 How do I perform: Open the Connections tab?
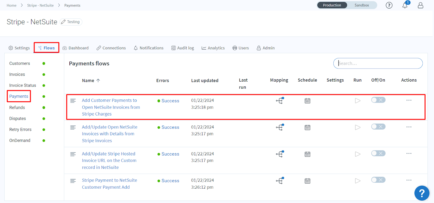111,48
